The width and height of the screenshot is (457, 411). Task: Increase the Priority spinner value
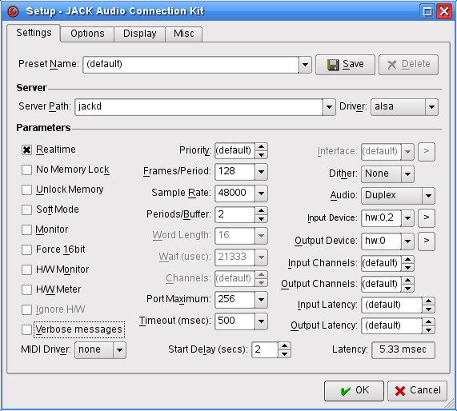click(x=261, y=147)
